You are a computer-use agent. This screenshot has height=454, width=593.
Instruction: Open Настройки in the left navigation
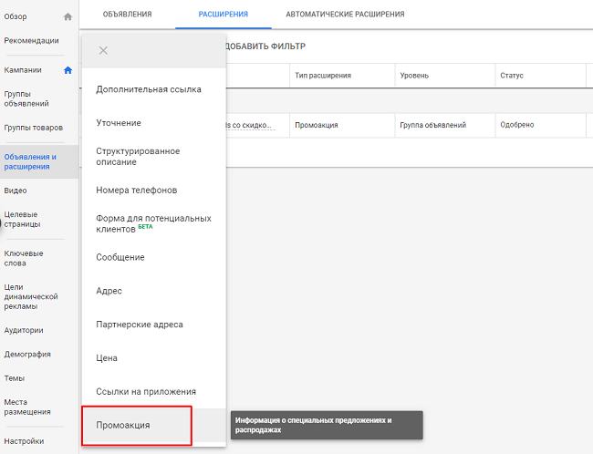coord(24,441)
